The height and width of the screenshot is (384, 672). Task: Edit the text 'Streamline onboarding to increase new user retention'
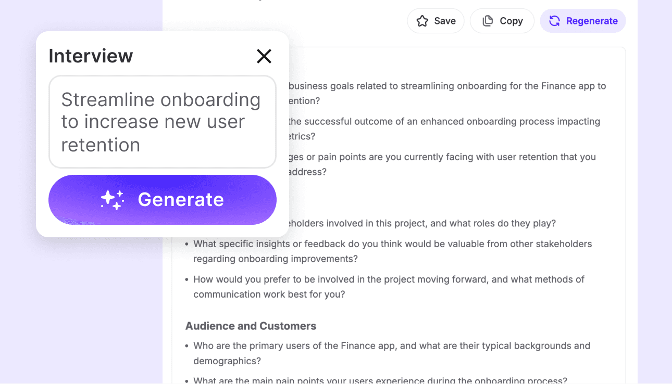[x=162, y=122]
